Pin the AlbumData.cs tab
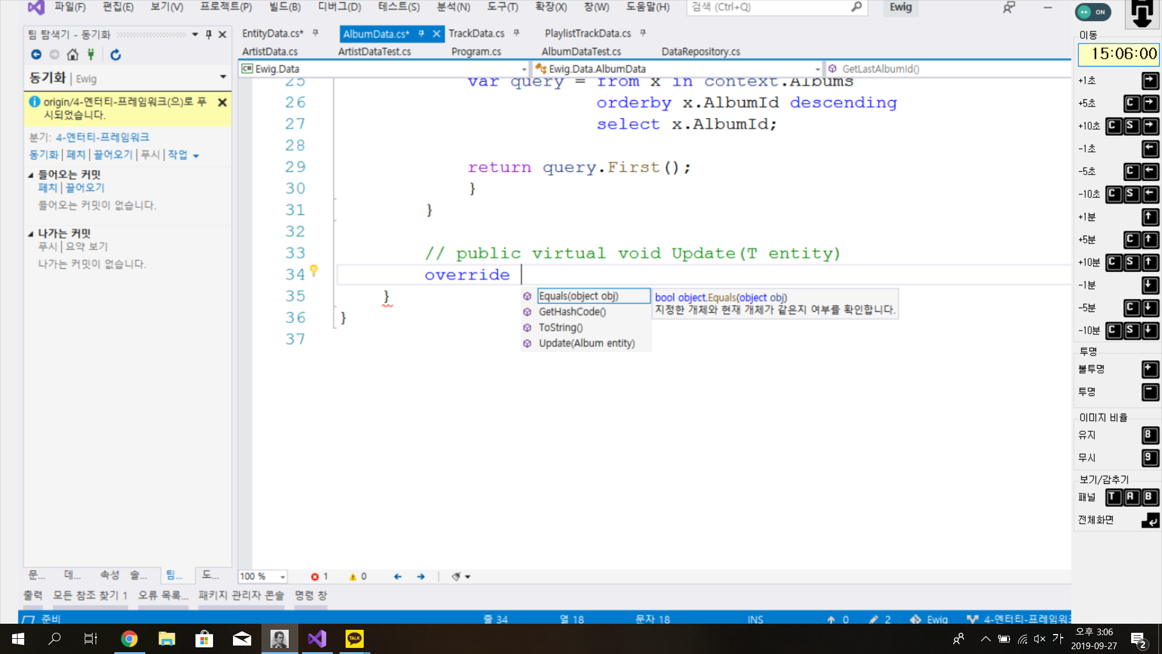1162x654 pixels. pyautogui.click(x=421, y=34)
